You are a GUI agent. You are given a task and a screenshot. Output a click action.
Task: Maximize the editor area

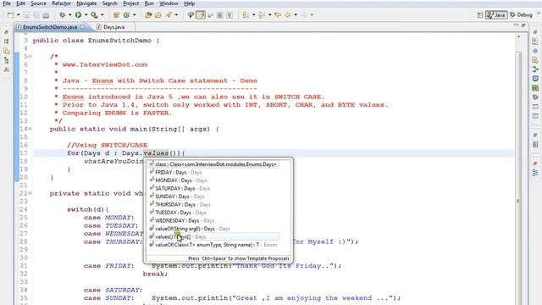point(523,25)
